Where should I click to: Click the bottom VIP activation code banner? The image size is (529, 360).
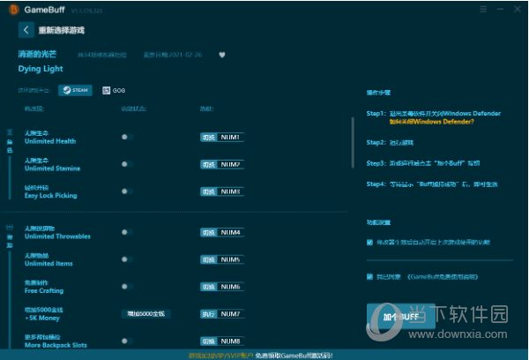260,356
